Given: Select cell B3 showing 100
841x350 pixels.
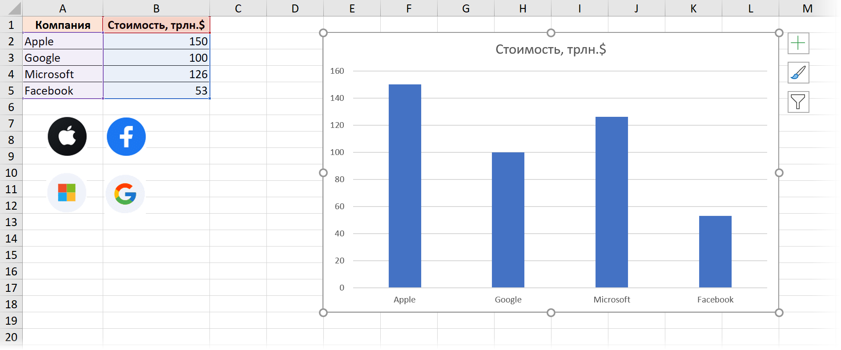Looking at the screenshot, I should point(157,58).
